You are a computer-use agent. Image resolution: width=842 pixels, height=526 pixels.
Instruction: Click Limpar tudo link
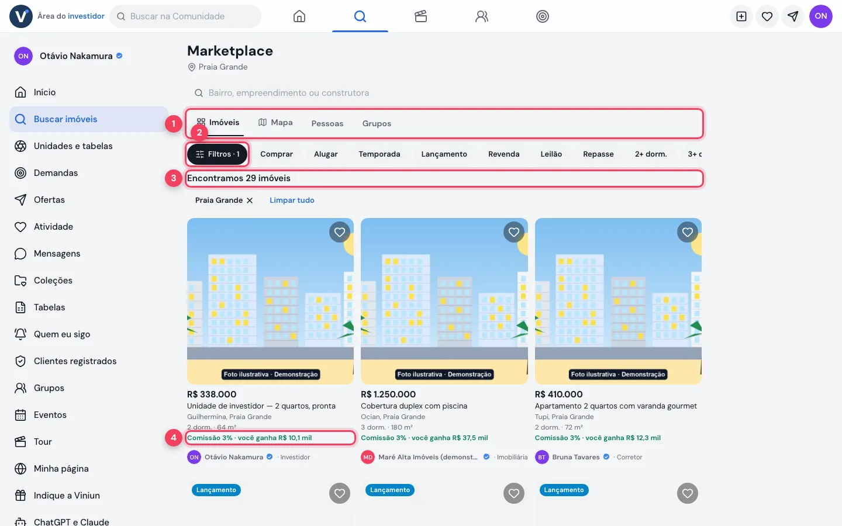point(292,200)
